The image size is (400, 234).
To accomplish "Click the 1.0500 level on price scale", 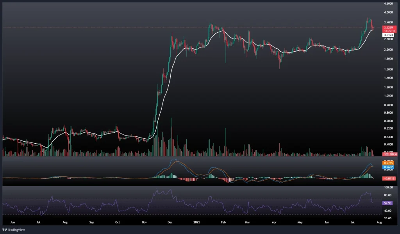I will (388, 96).
